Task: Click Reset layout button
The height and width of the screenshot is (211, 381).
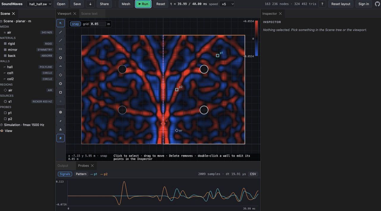Action: (x=341, y=4)
